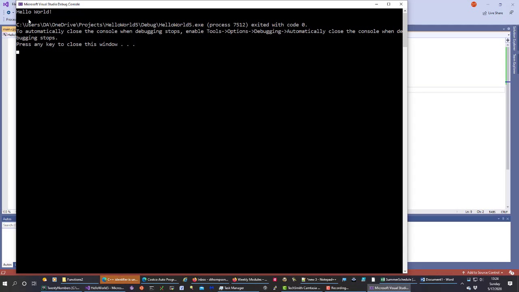The width and height of the screenshot is (519, 292).
Task: Show hidden system tray icons chevron
Action: [x=462, y=283]
